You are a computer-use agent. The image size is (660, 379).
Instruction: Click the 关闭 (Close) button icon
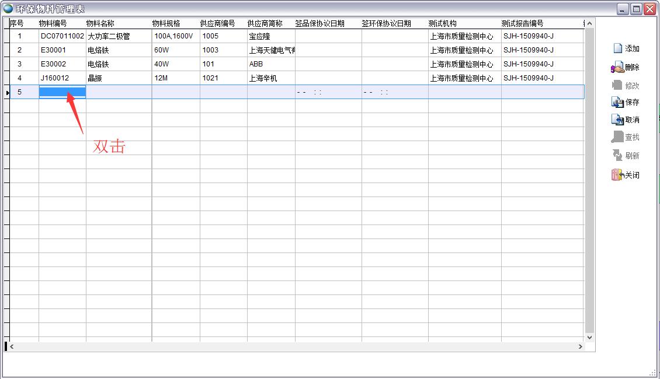616,174
